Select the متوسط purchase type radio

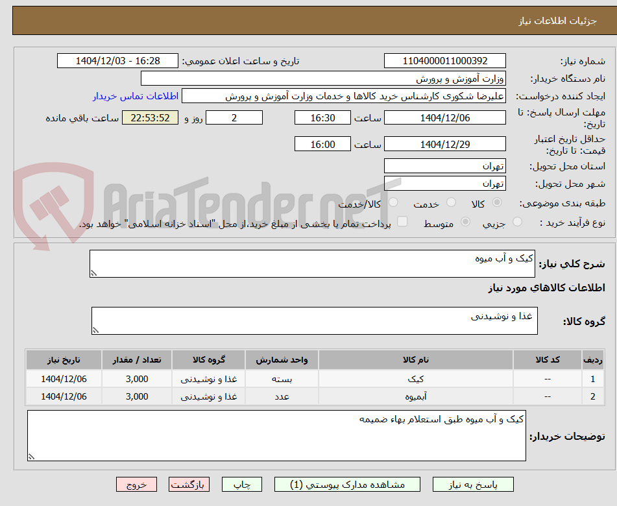pos(465,222)
